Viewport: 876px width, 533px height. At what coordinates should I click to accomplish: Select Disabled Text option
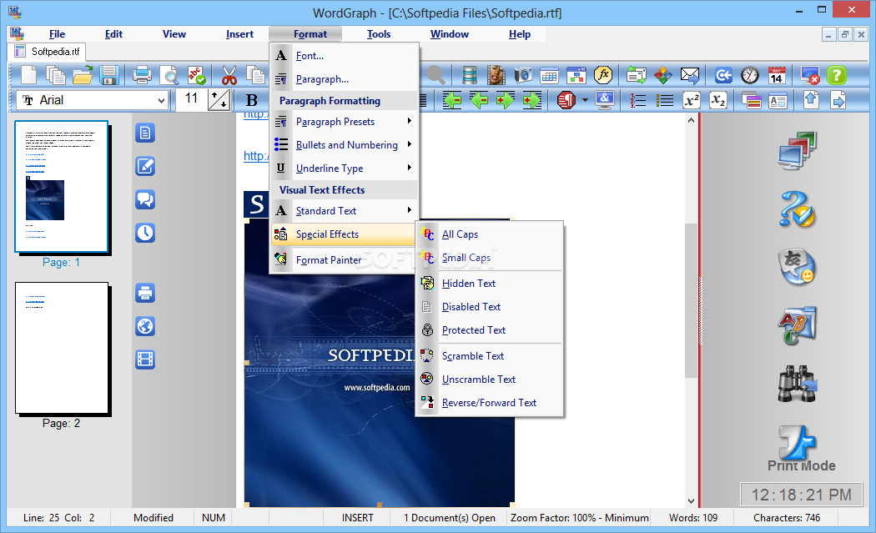click(x=490, y=307)
